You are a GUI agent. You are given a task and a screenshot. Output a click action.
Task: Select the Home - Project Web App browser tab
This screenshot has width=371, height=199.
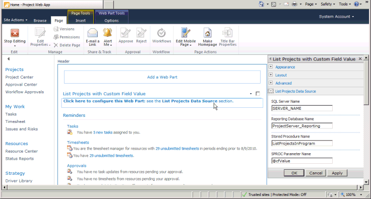[52, 5]
